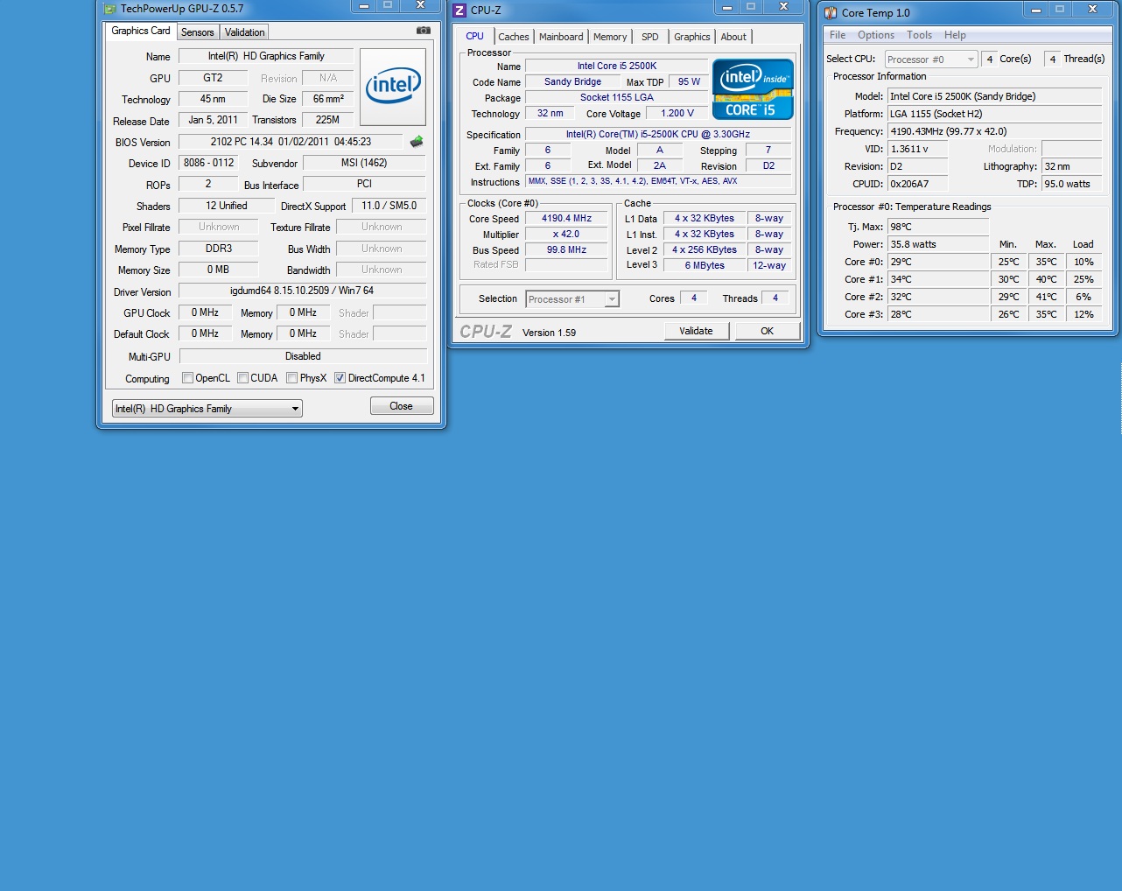Click the Code Name Sandy Bridge value
The height and width of the screenshot is (891, 1122).
coord(572,82)
